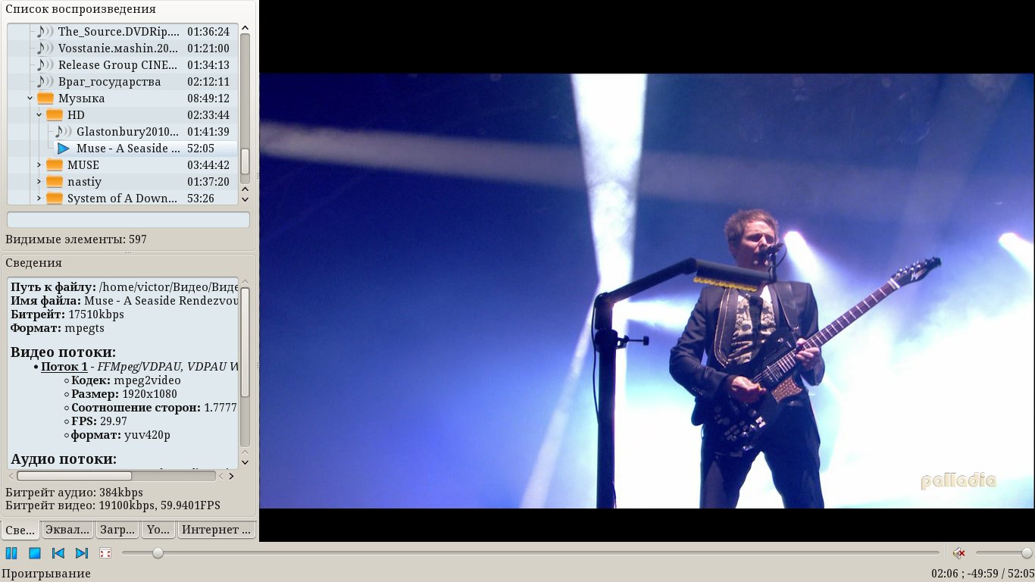Image resolution: width=1035 pixels, height=582 pixels.
Task: Expand the nastiy folder
Action: [39, 182]
